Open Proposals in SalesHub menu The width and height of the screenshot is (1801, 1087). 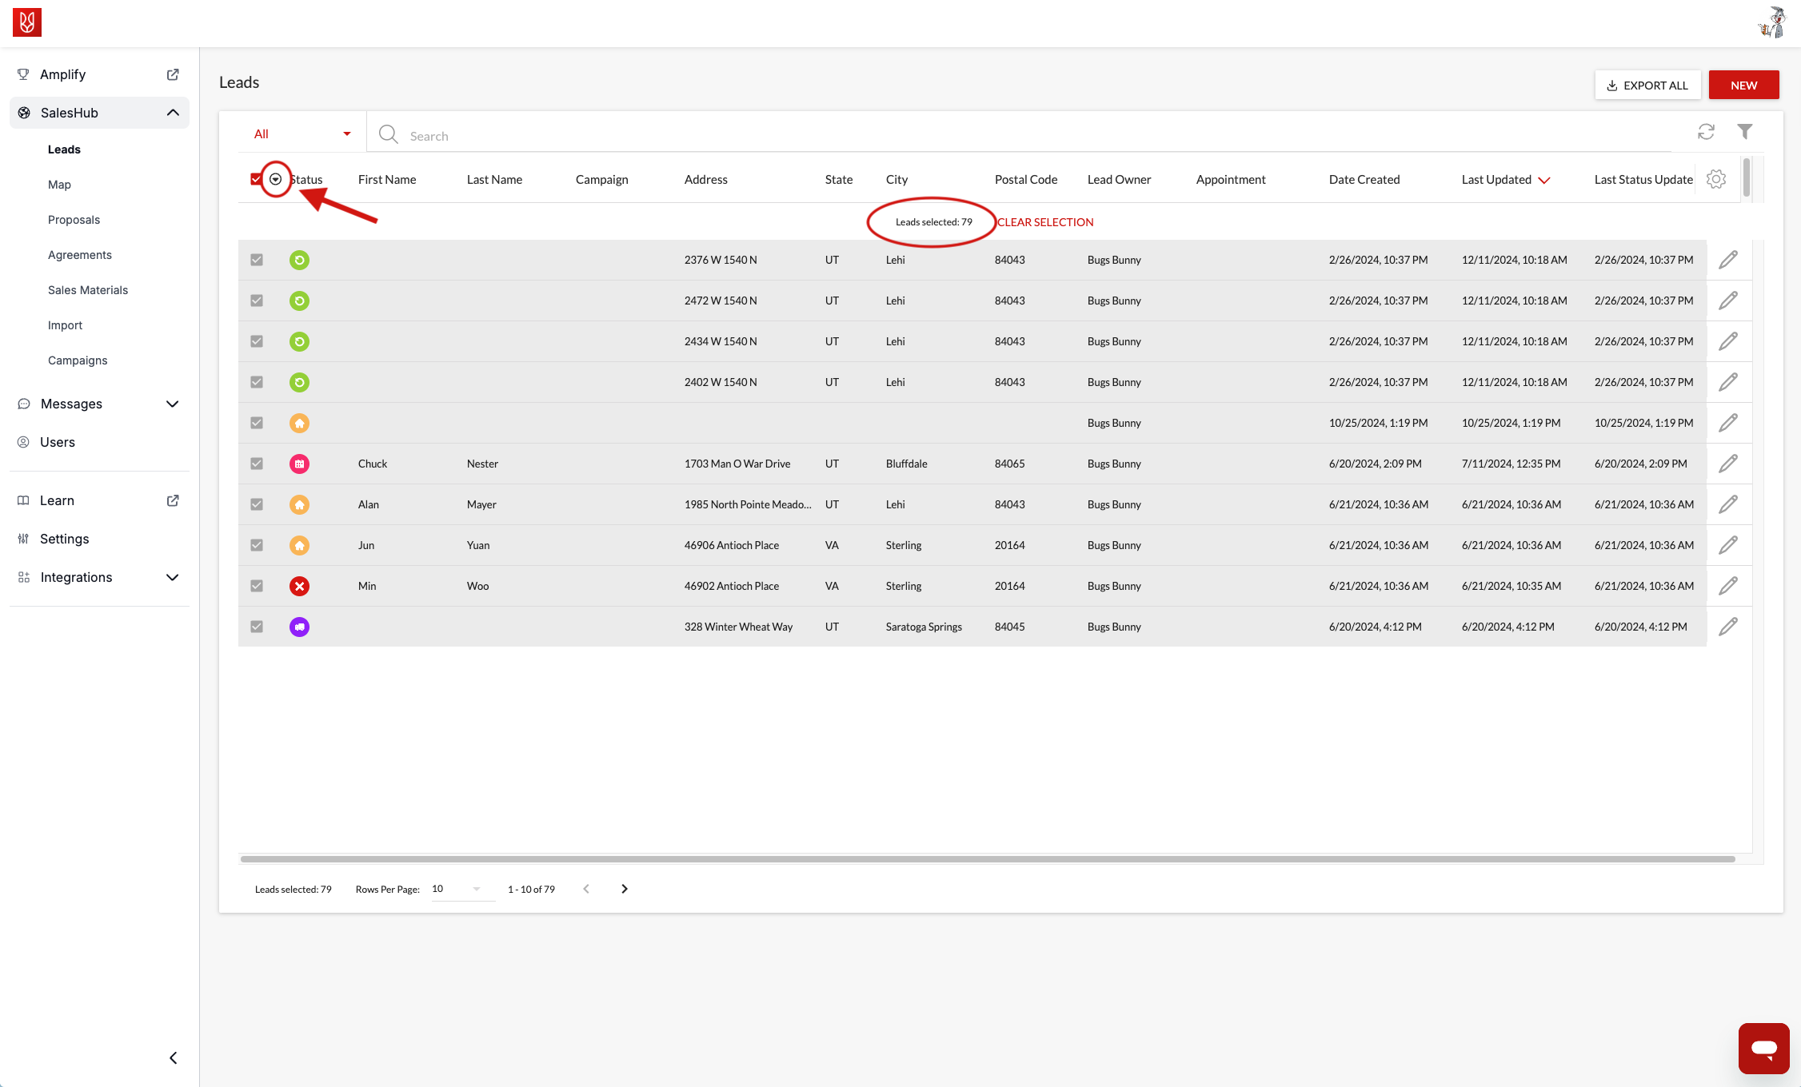click(74, 220)
